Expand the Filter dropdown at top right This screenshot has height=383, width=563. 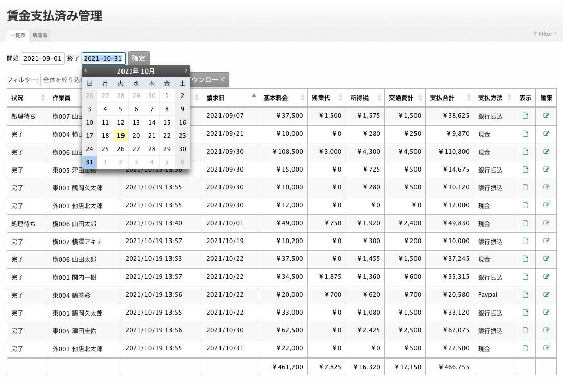[x=545, y=34]
